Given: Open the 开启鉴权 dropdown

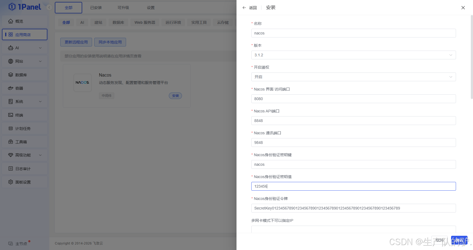Looking at the screenshot, I should click(354, 77).
